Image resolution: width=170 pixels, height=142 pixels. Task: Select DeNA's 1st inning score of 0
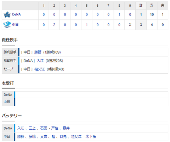click(44, 14)
